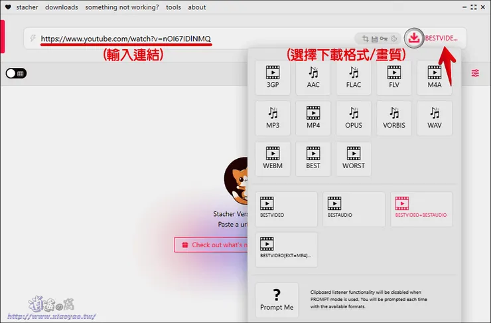Click the 'Paste a url' text
The height and width of the screenshot is (323, 491).
coord(233,224)
